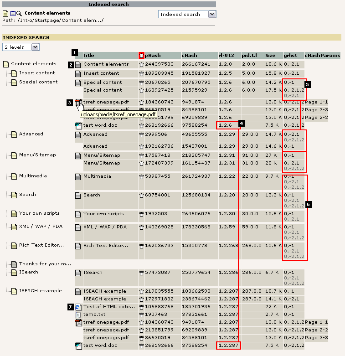
Task: Click XML / WAP / PDA in Title column
Action: click(105, 227)
